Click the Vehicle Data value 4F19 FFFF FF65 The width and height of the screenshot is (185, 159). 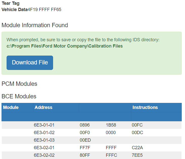pos(44,10)
